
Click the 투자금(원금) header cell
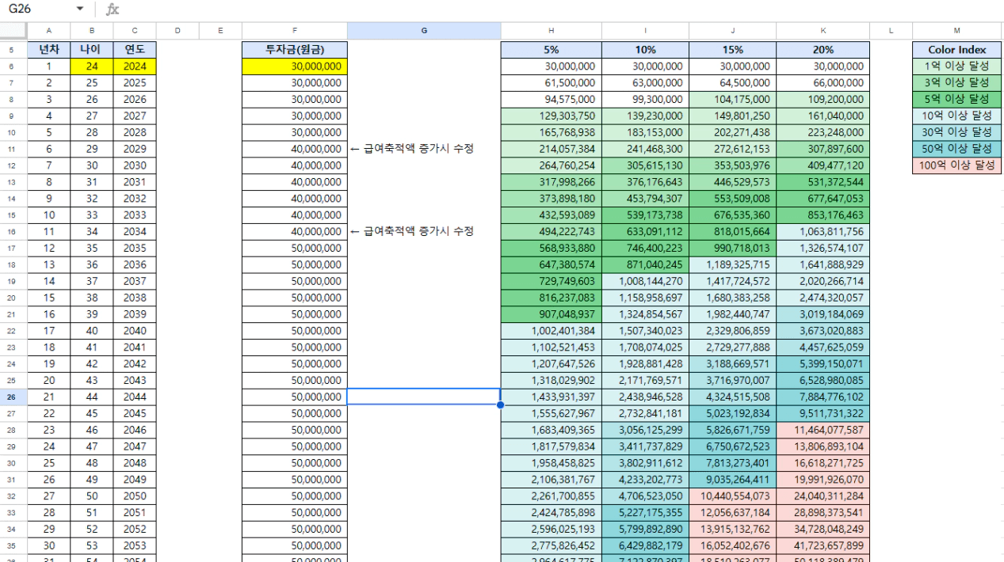pyautogui.click(x=295, y=50)
